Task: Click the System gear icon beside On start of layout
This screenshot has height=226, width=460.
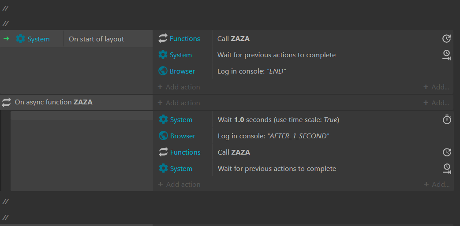Action: click(20, 39)
